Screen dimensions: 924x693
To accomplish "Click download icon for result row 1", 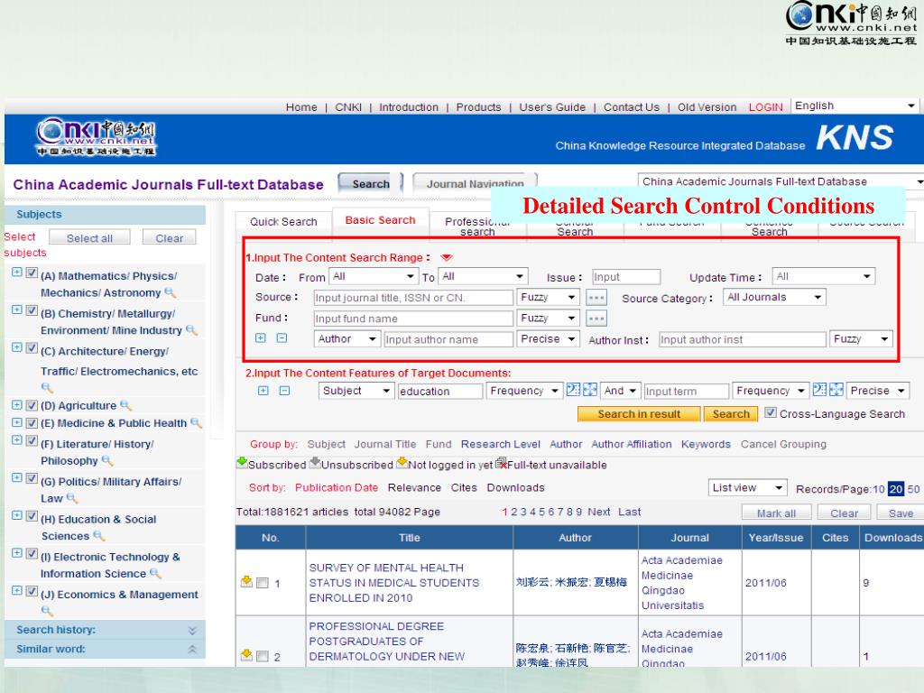I will 246,582.
